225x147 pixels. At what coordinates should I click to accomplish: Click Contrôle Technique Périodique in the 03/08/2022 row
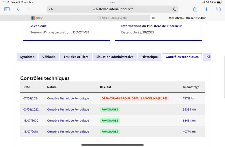click(68, 109)
